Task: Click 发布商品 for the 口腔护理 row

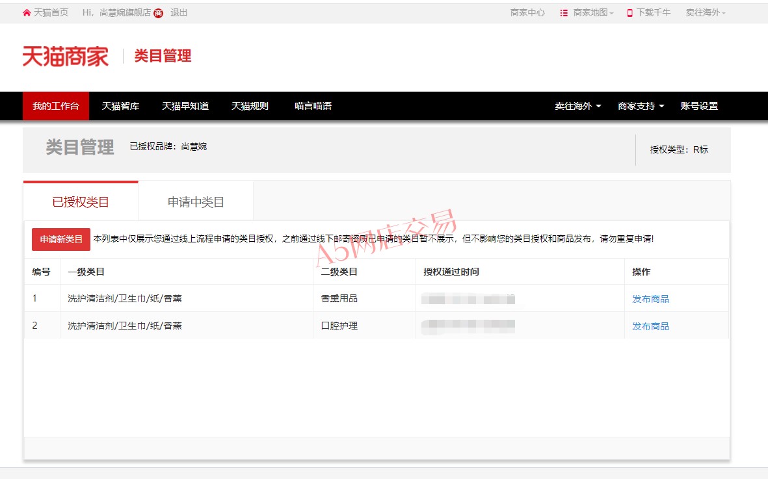Action: [x=650, y=326]
